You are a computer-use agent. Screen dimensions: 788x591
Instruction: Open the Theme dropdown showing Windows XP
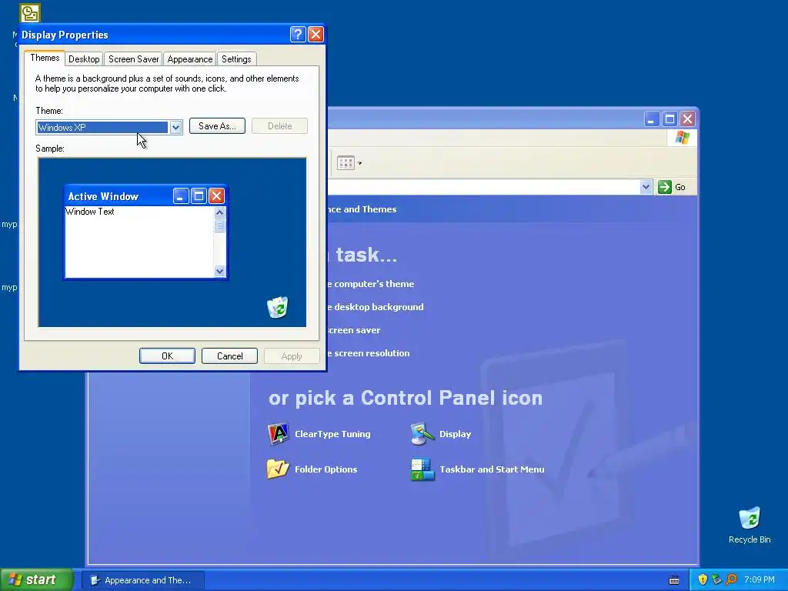pos(175,127)
